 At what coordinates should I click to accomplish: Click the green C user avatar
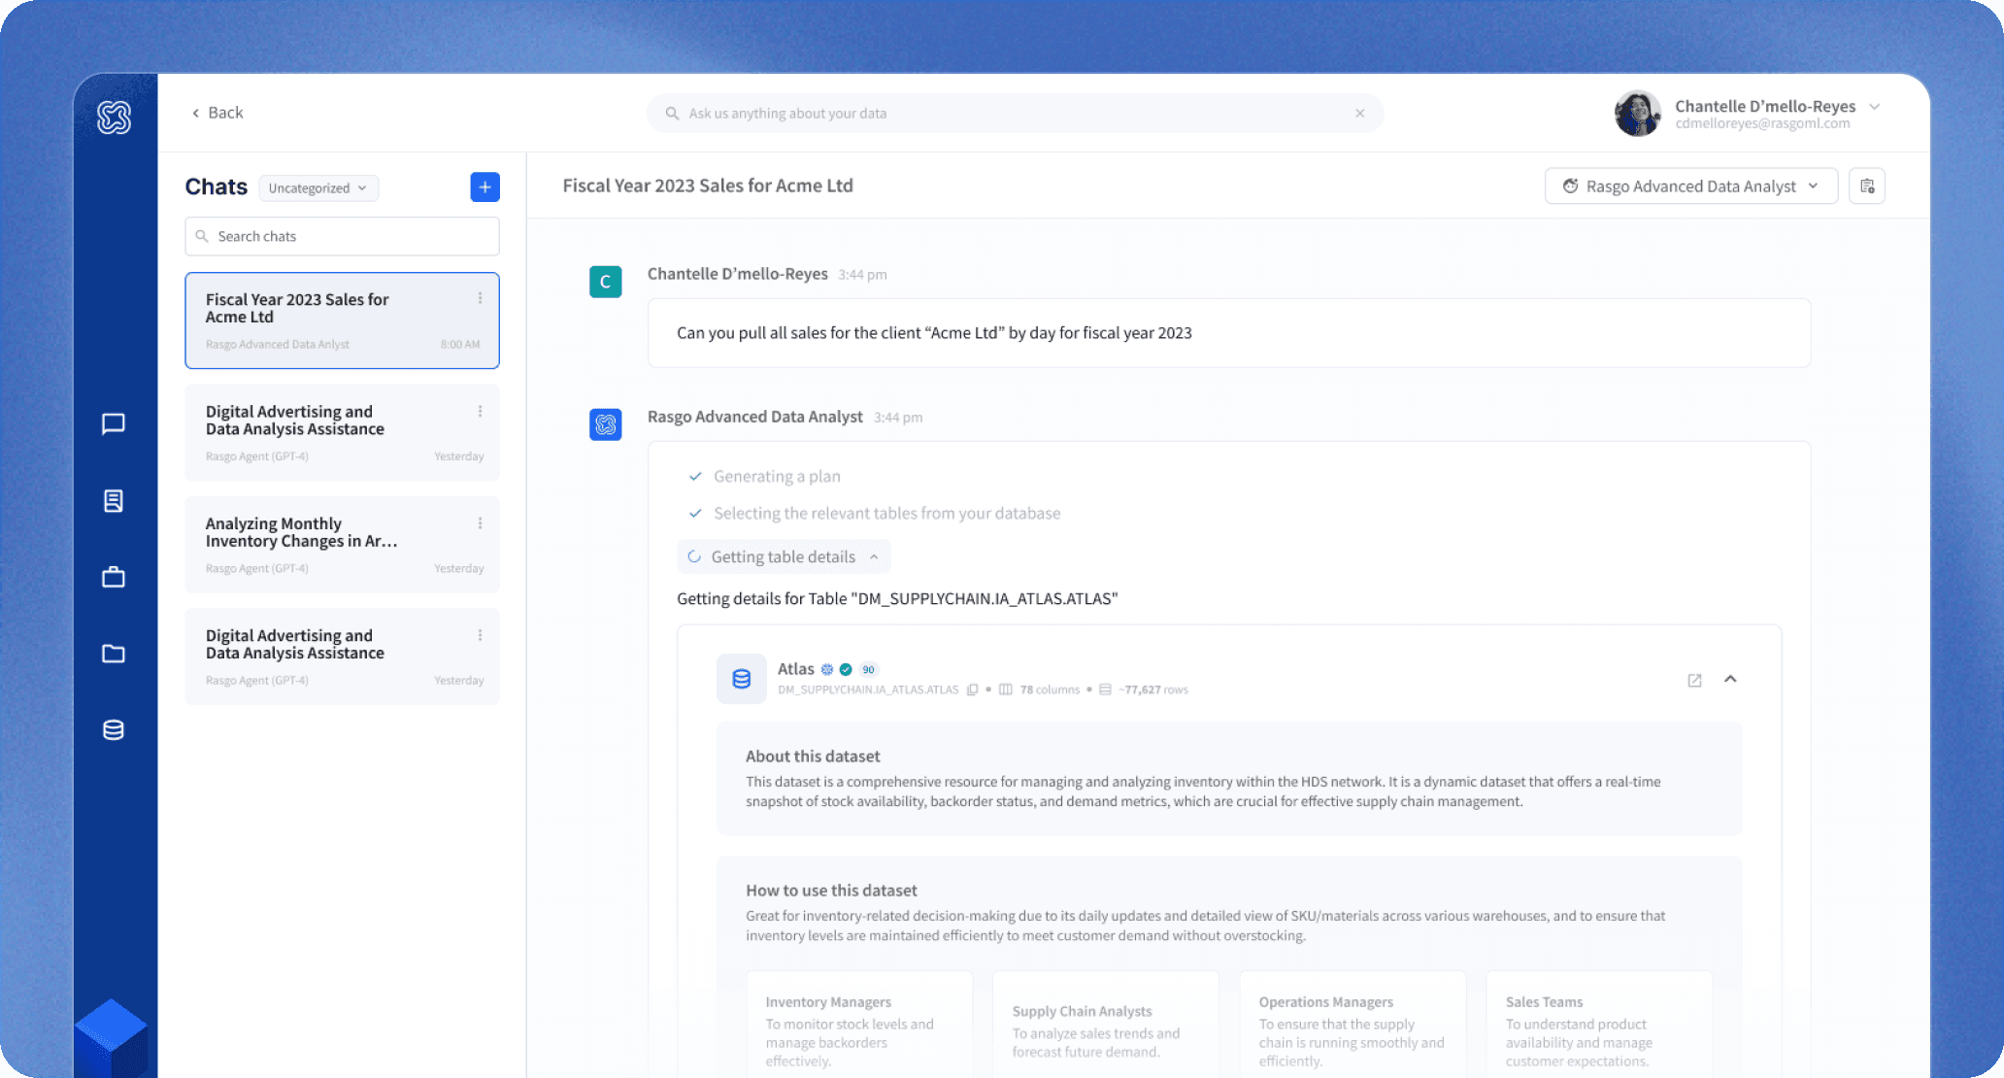pyautogui.click(x=606, y=282)
